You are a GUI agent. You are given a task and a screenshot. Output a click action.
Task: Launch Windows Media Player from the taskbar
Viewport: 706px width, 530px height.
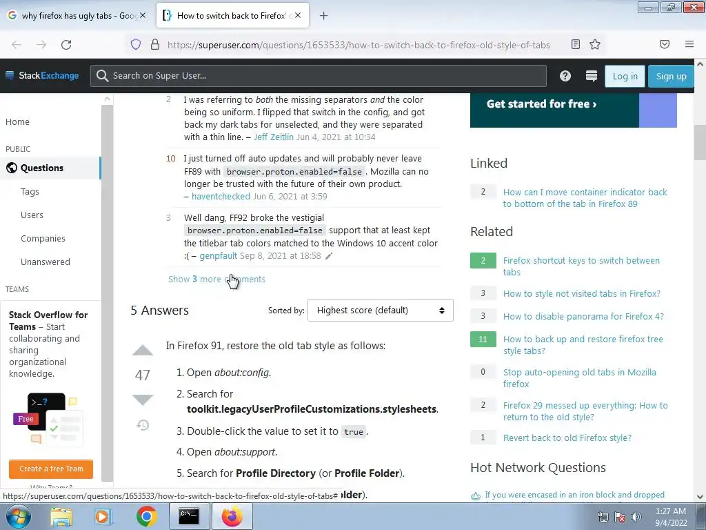[103, 516]
